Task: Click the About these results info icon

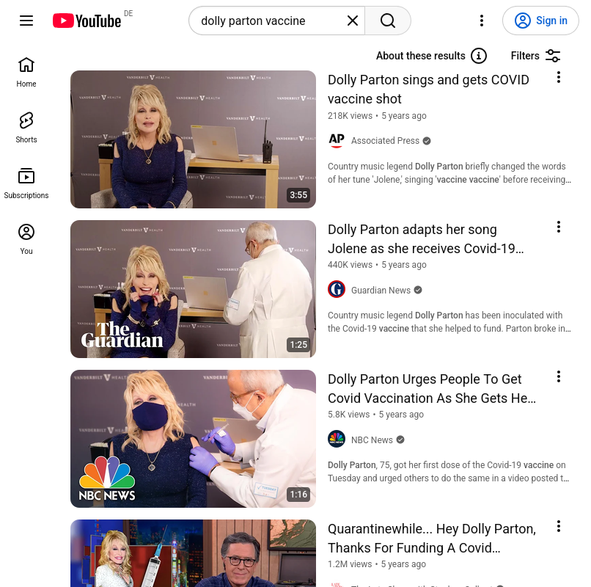Action: click(x=478, y=56)
